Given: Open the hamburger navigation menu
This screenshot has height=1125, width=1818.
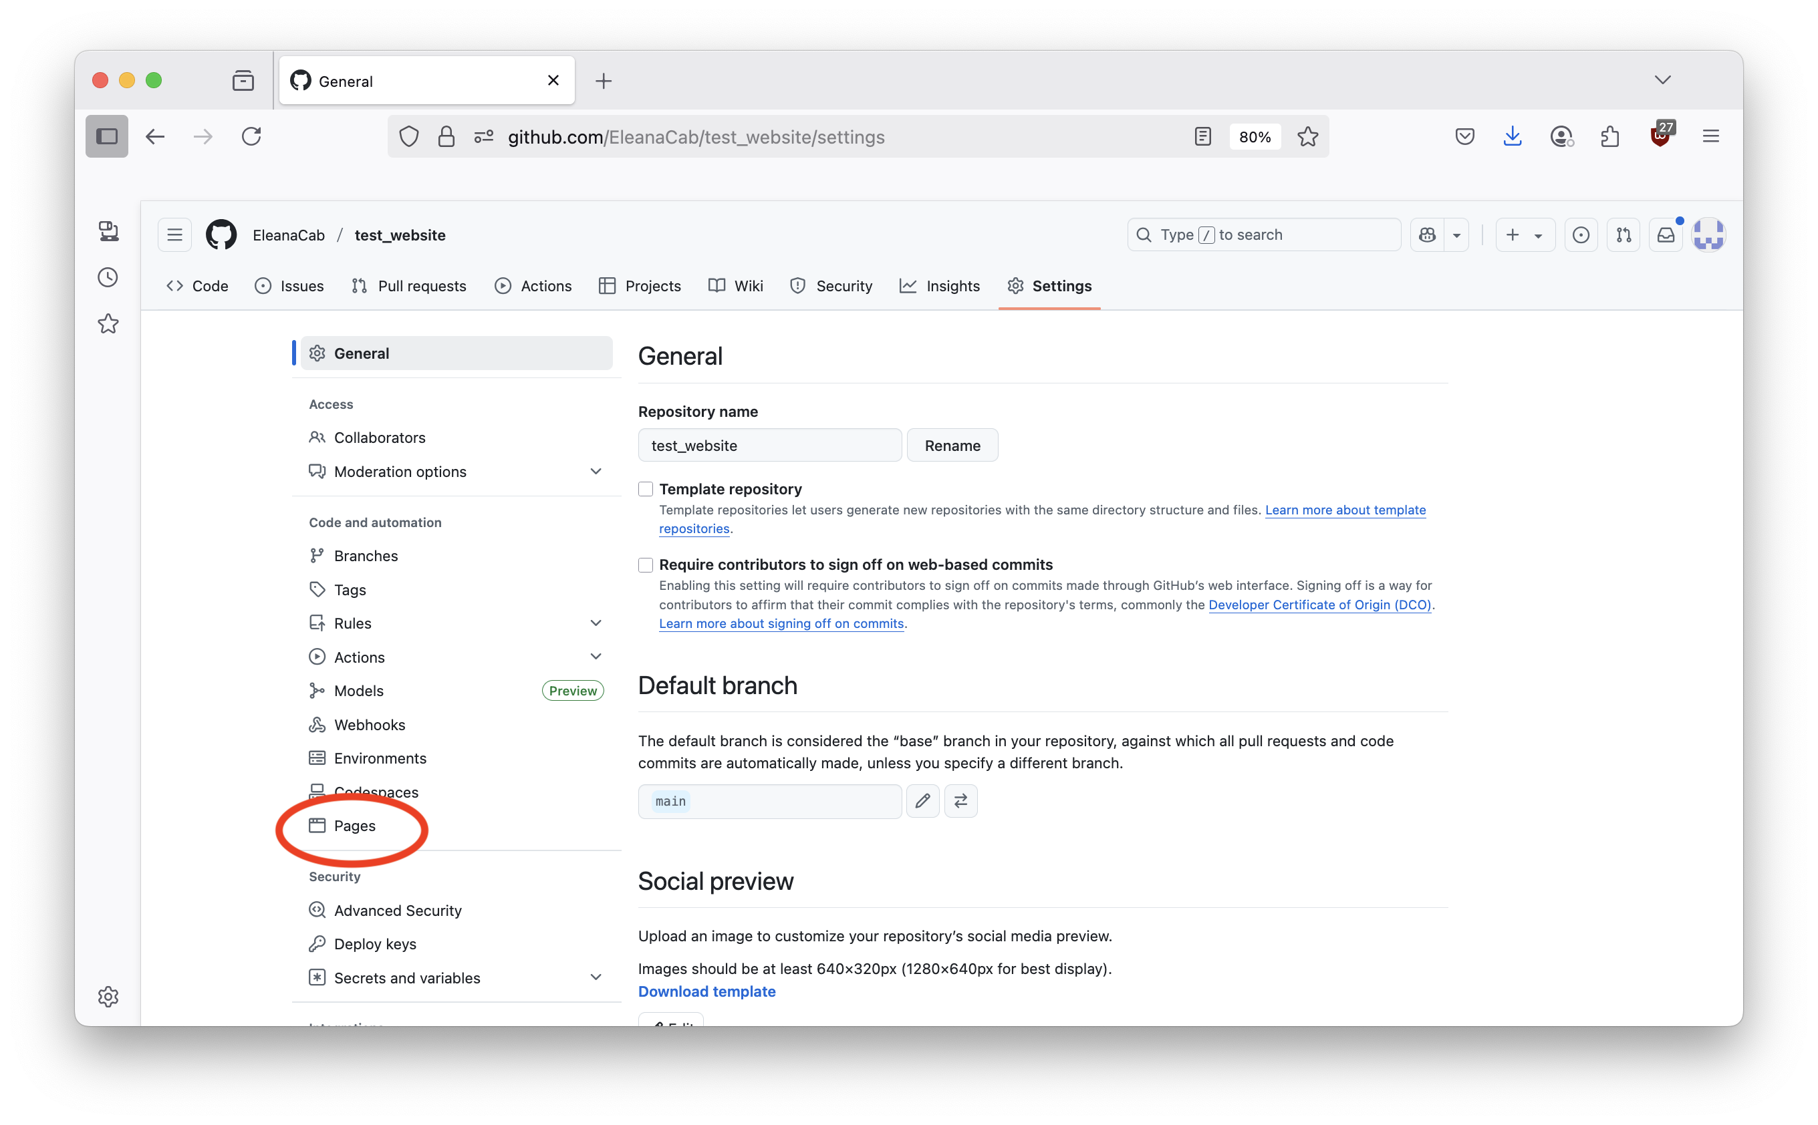Looking at the screenshot, I should coord(175,235).
